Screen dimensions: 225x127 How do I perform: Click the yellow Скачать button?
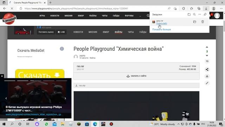click(40, 74)
